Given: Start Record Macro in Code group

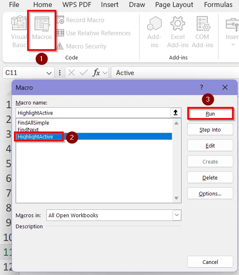Looking at the screenshot, I should [80, 20].
